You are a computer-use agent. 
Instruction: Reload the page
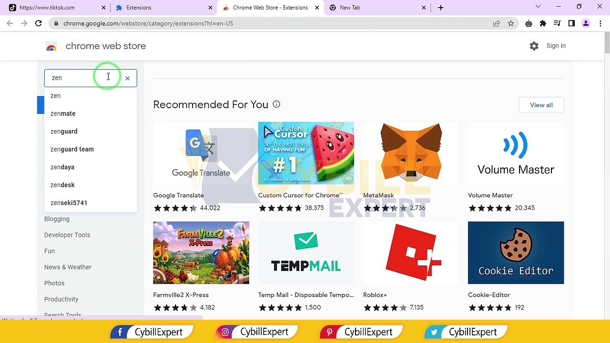click(x=39, y=23)
